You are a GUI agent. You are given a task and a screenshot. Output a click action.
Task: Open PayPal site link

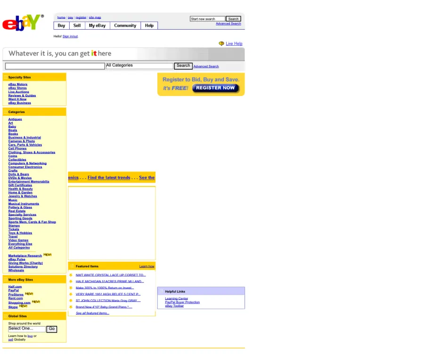[14, 290]
